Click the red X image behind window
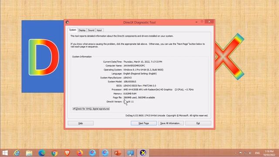 coord(229,56)
